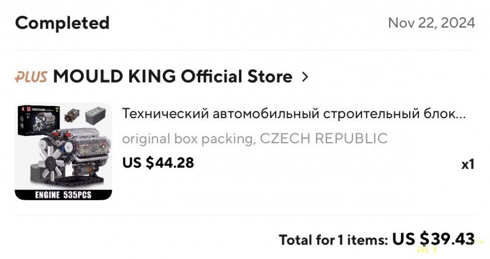Expand store details via the chevron arrow
This screenshot has height=259, width=490.
coord(305,77)
